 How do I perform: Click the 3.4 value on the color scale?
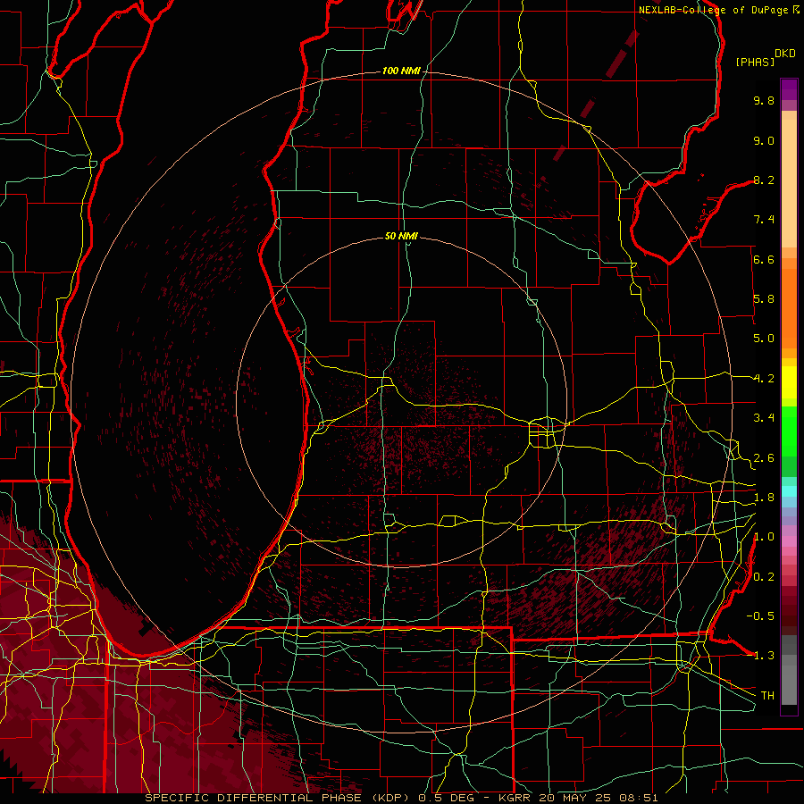tap(764, 418)
